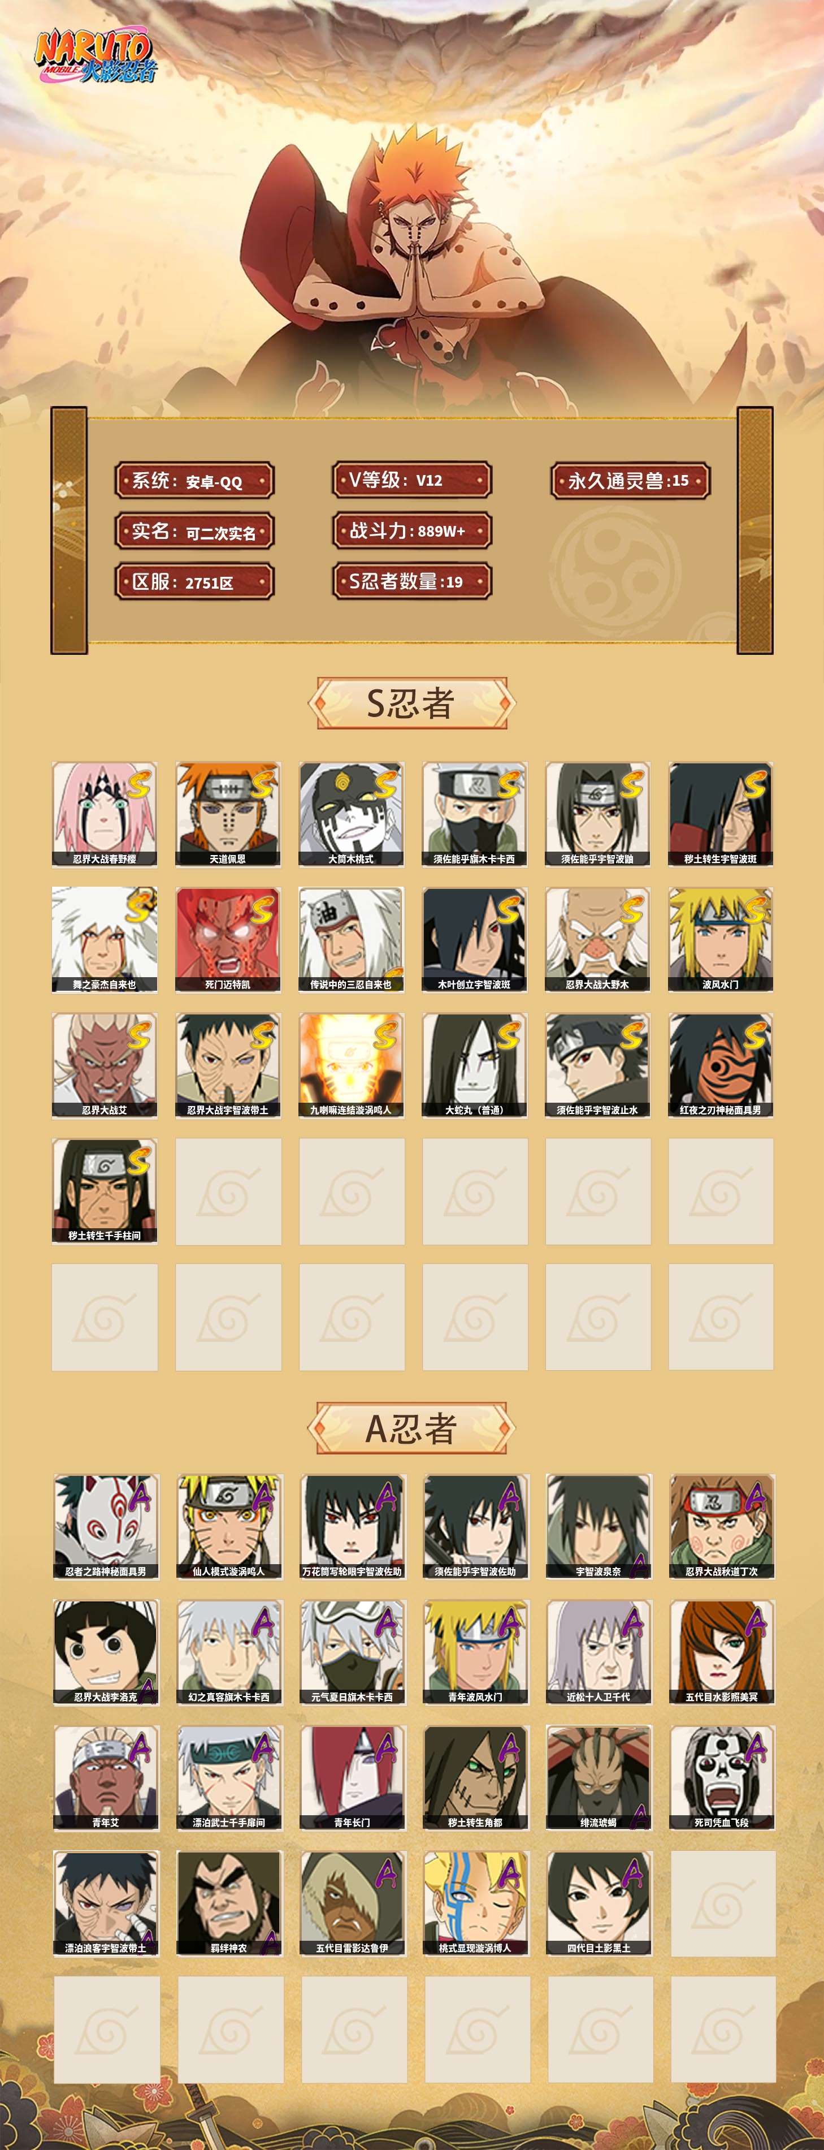Open the 波风水门 S ninja card
The width and height of the screenshot is (824, 2150).
tap(721, 940)
